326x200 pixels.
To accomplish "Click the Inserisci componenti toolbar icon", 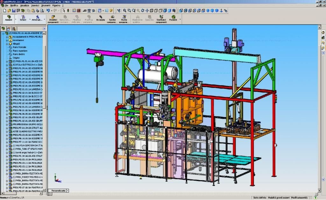I will pyautogui.click(x=53, y=19).
